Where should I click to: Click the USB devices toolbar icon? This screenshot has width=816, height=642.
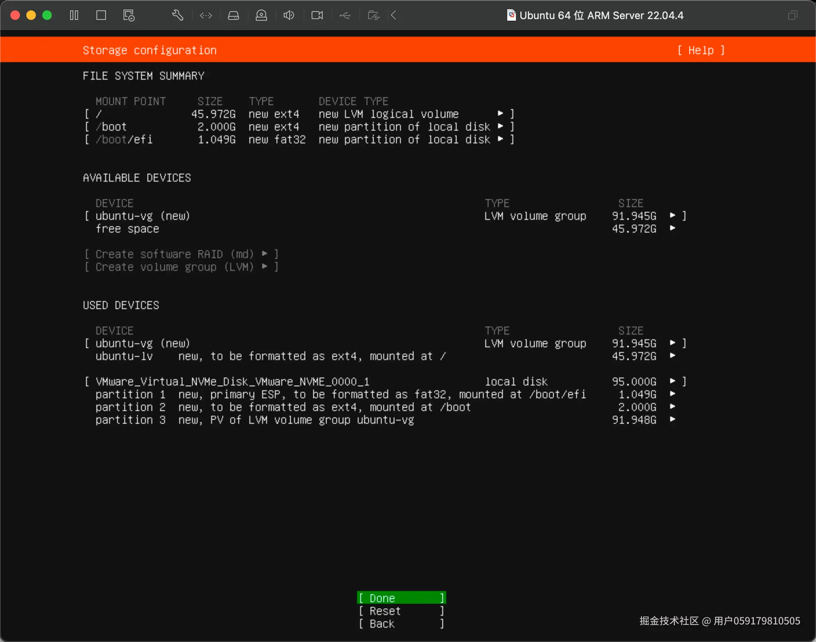[x=345, y=16]
